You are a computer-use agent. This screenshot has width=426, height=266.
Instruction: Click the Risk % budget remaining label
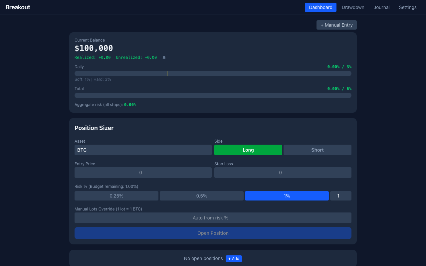point(106,187)
